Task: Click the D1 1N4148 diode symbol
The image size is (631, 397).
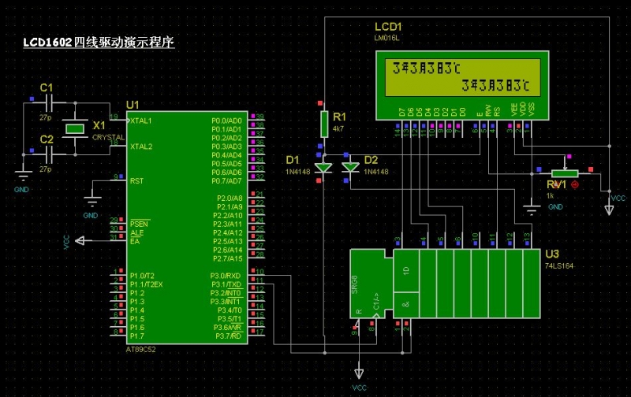Action: [322, 167]
